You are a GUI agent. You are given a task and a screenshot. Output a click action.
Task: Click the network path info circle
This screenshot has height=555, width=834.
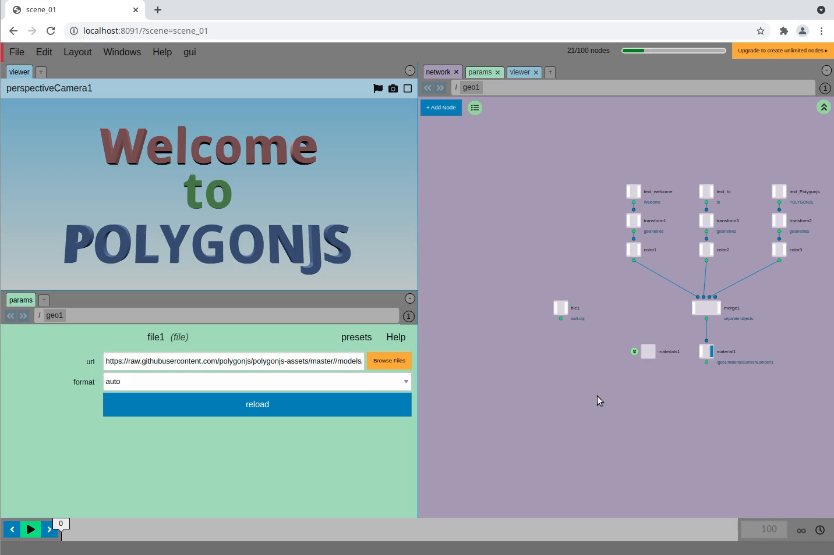pyautogui.click(x=825, y=88)
